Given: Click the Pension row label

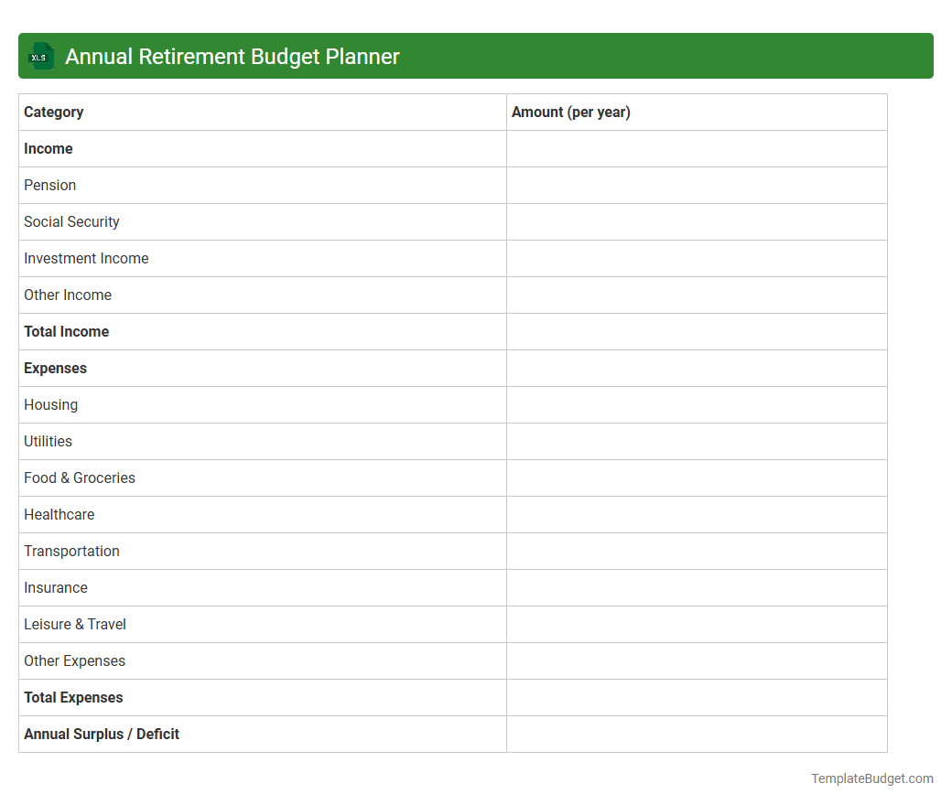Looking at the screenshot, I should pyautogui.click(x=49, y=185).
